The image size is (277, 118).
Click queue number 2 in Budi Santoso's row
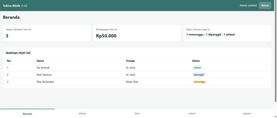click(8, 75)
